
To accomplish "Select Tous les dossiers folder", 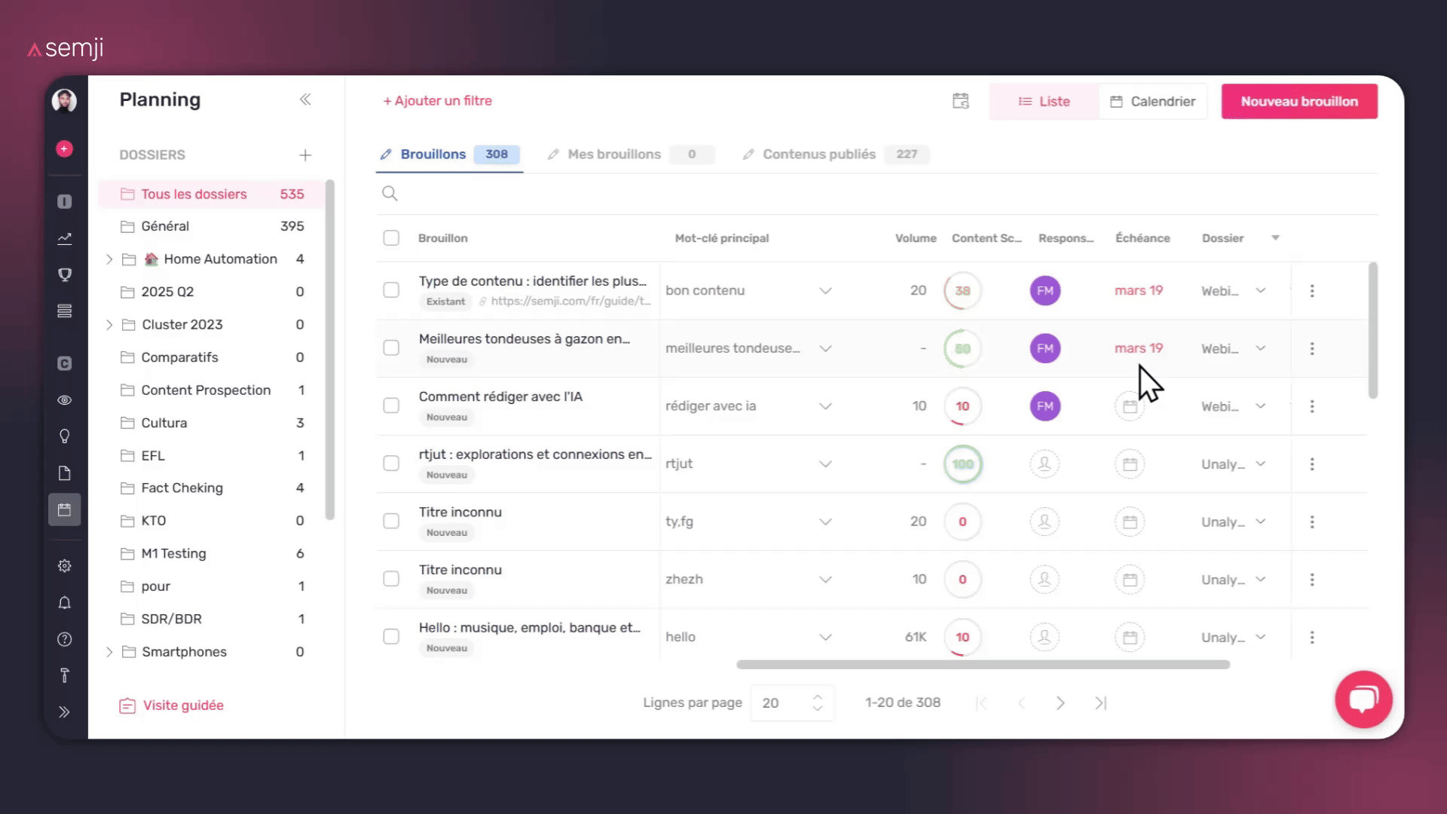I will [x=213, y=194].
